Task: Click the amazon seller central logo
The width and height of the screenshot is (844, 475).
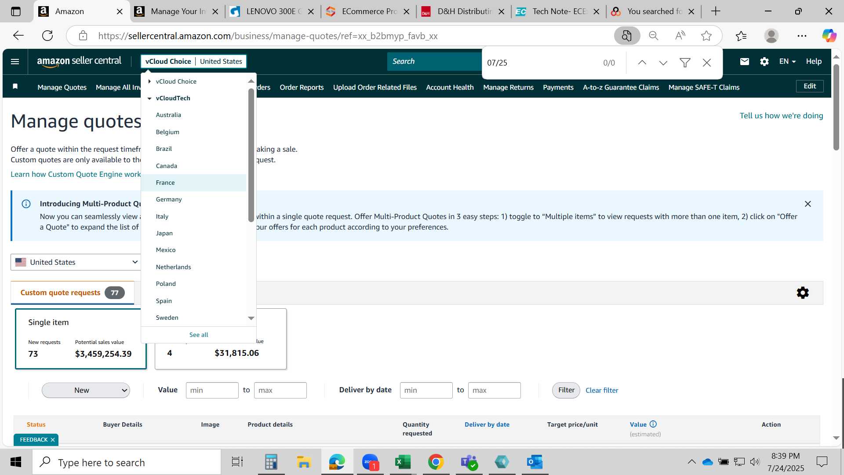Action: pos(79,62)
